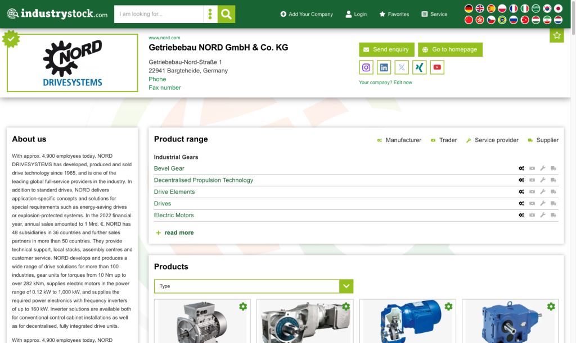Switch language using the German flag
576x343 pixels.
pos(469,8)
